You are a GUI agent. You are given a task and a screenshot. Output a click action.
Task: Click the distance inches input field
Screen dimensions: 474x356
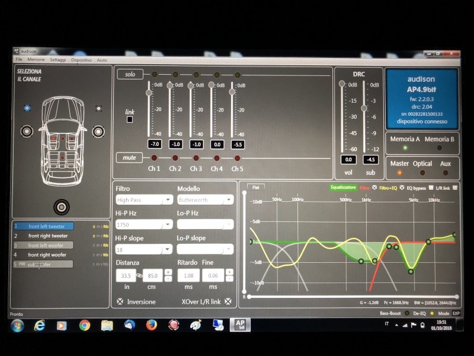click(126, 275)
